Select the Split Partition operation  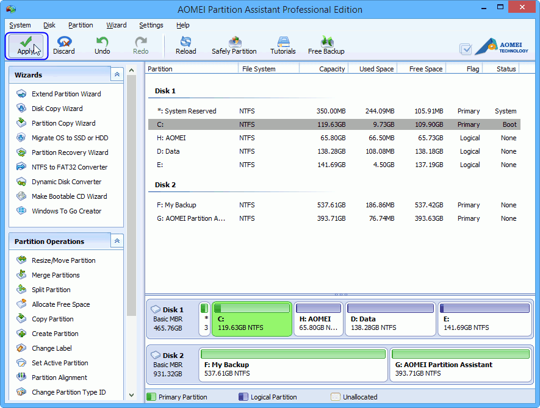[x=51, y=290]
